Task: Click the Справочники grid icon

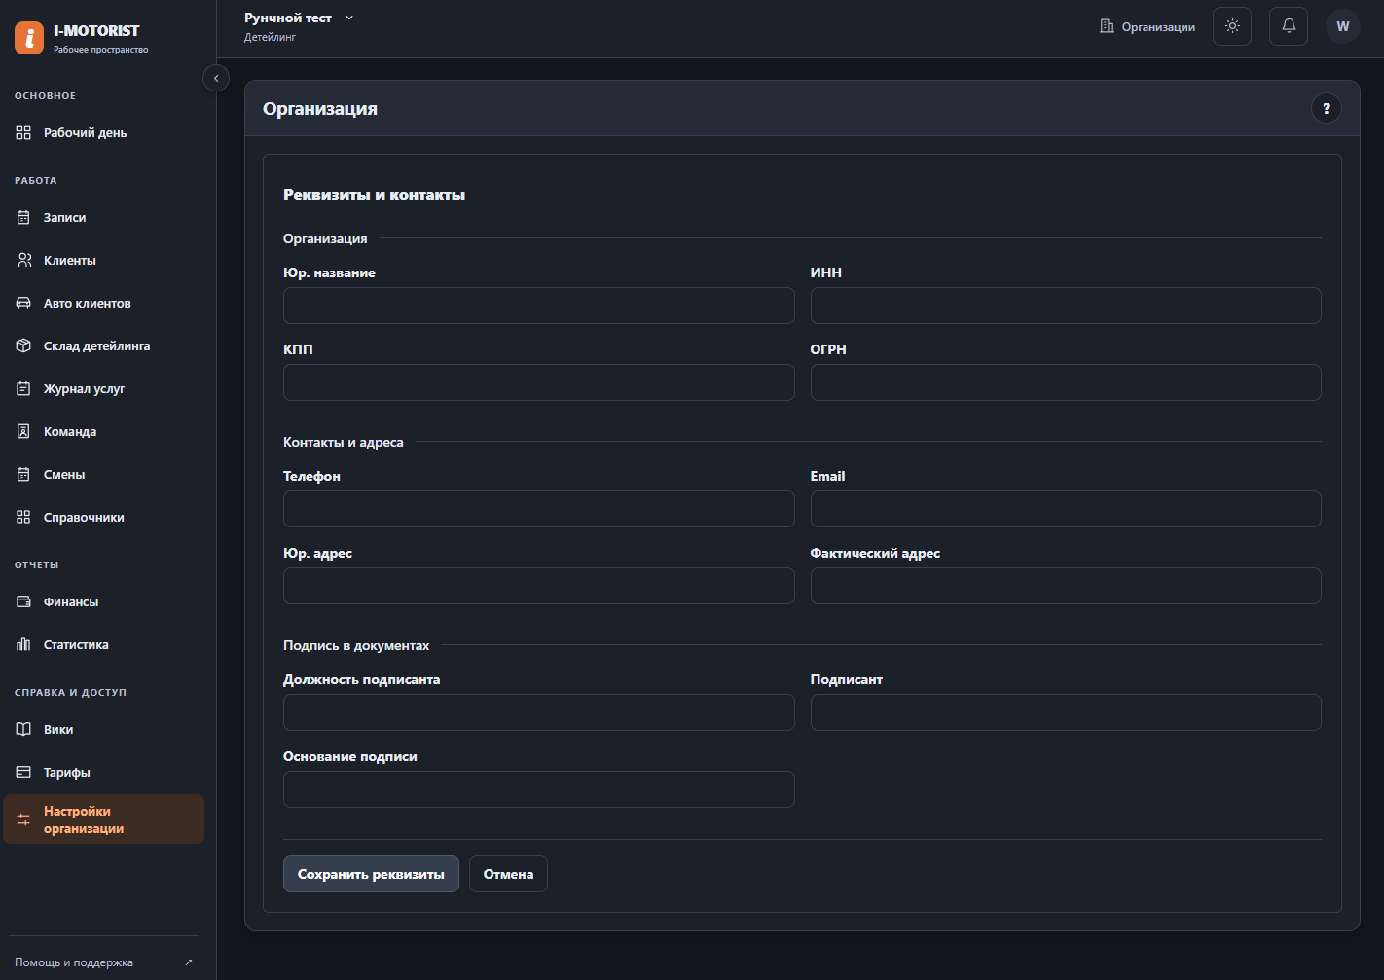Action: (23, 517)
